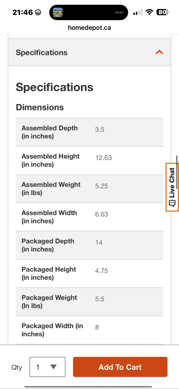Tap the Dynamic Island app thumbnail
The height and width of the screenshot is (389, 179).
click(58, 12)
